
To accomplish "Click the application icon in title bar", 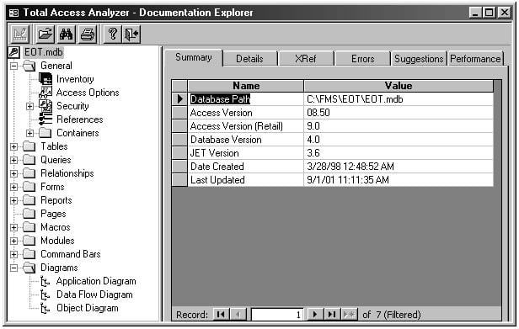I will click(13, 13).
